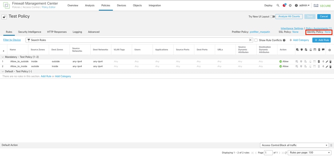Open the help question mark icon
The image size is (334, 159).
click(296, 6)
